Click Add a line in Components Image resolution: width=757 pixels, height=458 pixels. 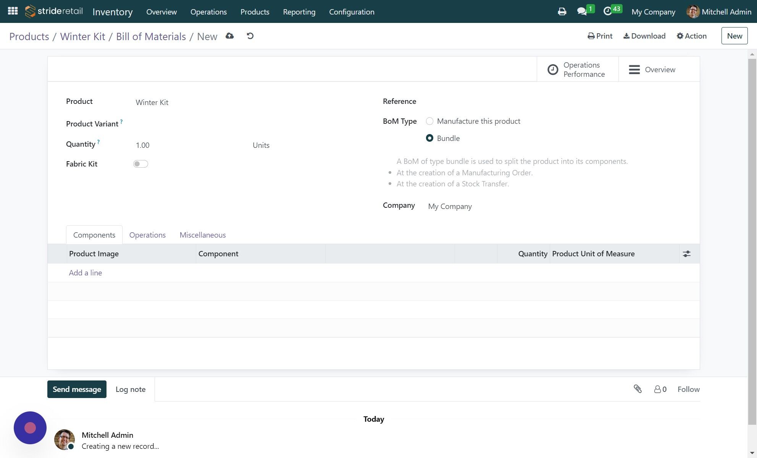(x=86, y=273)
